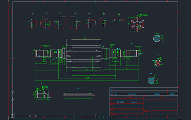Select the large central roll body of shaft
Screen dimensions: 191x120
pyautogui.click(x=84, y=53)
